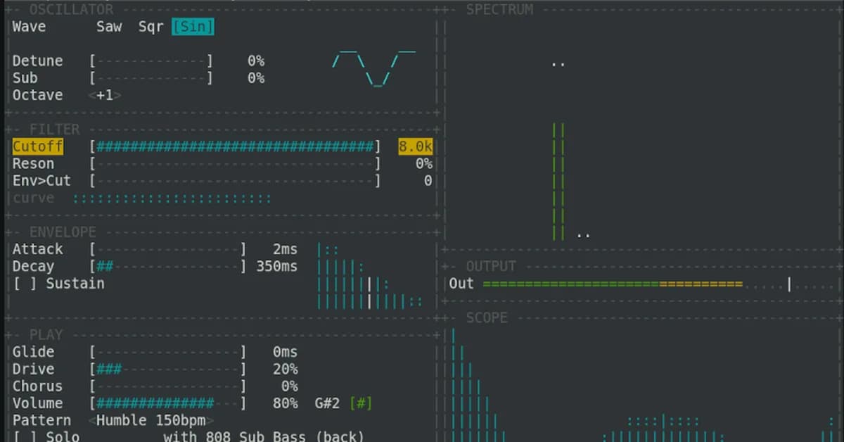This screenshot has height=442, width=844.
Task: Click the Drive slider track
Action: click(x=169, y=370)
